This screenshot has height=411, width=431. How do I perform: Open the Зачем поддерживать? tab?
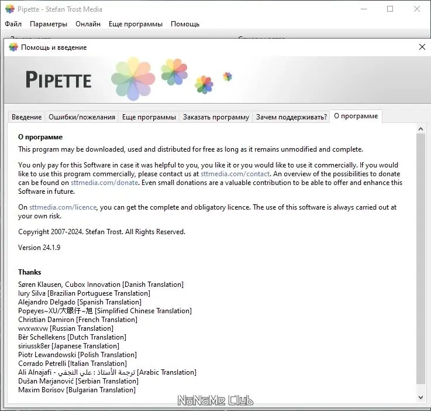(291, 117)
